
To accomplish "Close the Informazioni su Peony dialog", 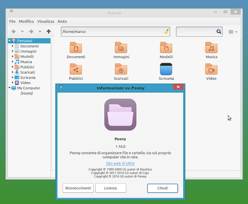I will [178, 87].
